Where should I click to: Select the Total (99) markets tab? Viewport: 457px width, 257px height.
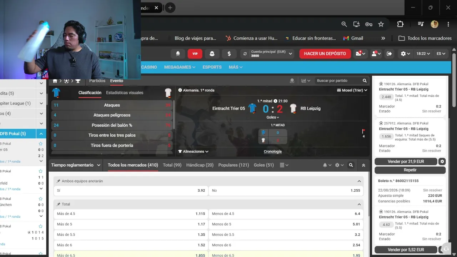pos(172,165)
